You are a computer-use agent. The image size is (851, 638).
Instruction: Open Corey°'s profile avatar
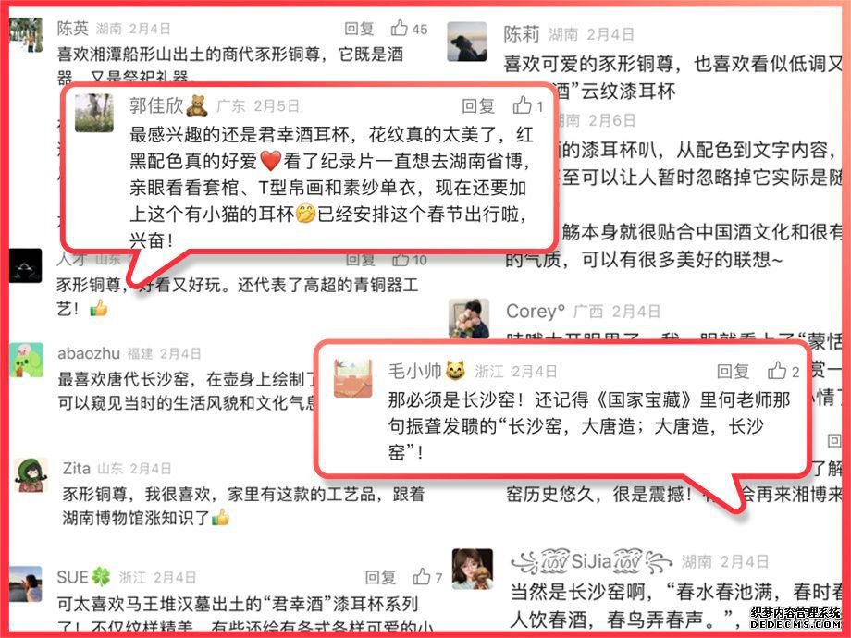[470, 318]
